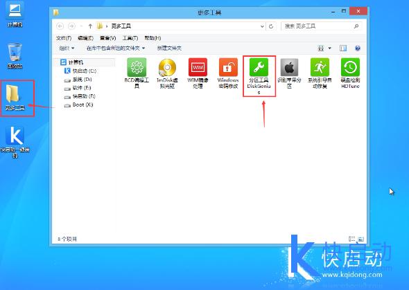Screen dimensions: 409x290
Task: Go forward in Explorer navigation
Action: click(x=71, y=26)
